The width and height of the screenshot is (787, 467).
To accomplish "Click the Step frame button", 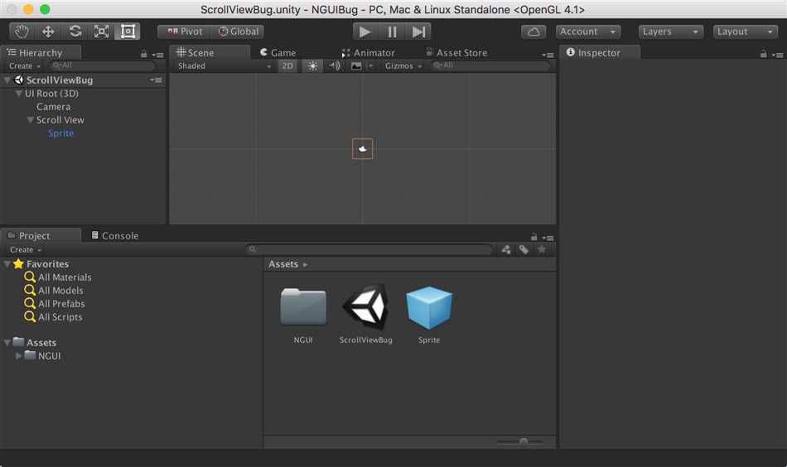I will pos(418,31).
